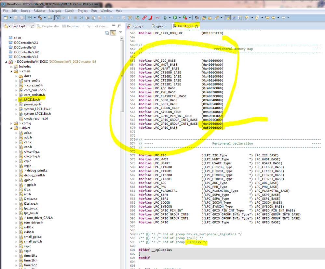
Task: Toggle Mark Occurrences highlighter button
Action: coord(228,18)
